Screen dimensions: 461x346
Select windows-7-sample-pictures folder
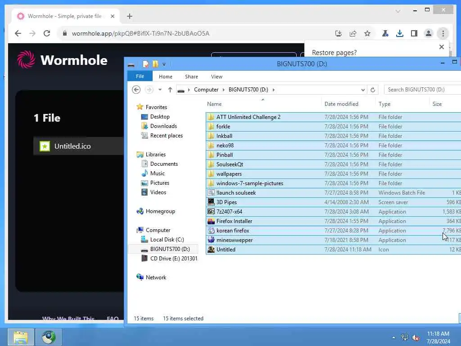[x=249, y=183]
